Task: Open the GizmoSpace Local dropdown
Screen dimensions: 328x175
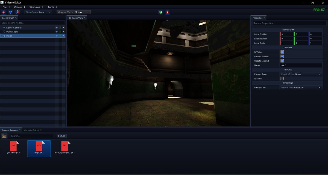Action: (x=38, y=12)
